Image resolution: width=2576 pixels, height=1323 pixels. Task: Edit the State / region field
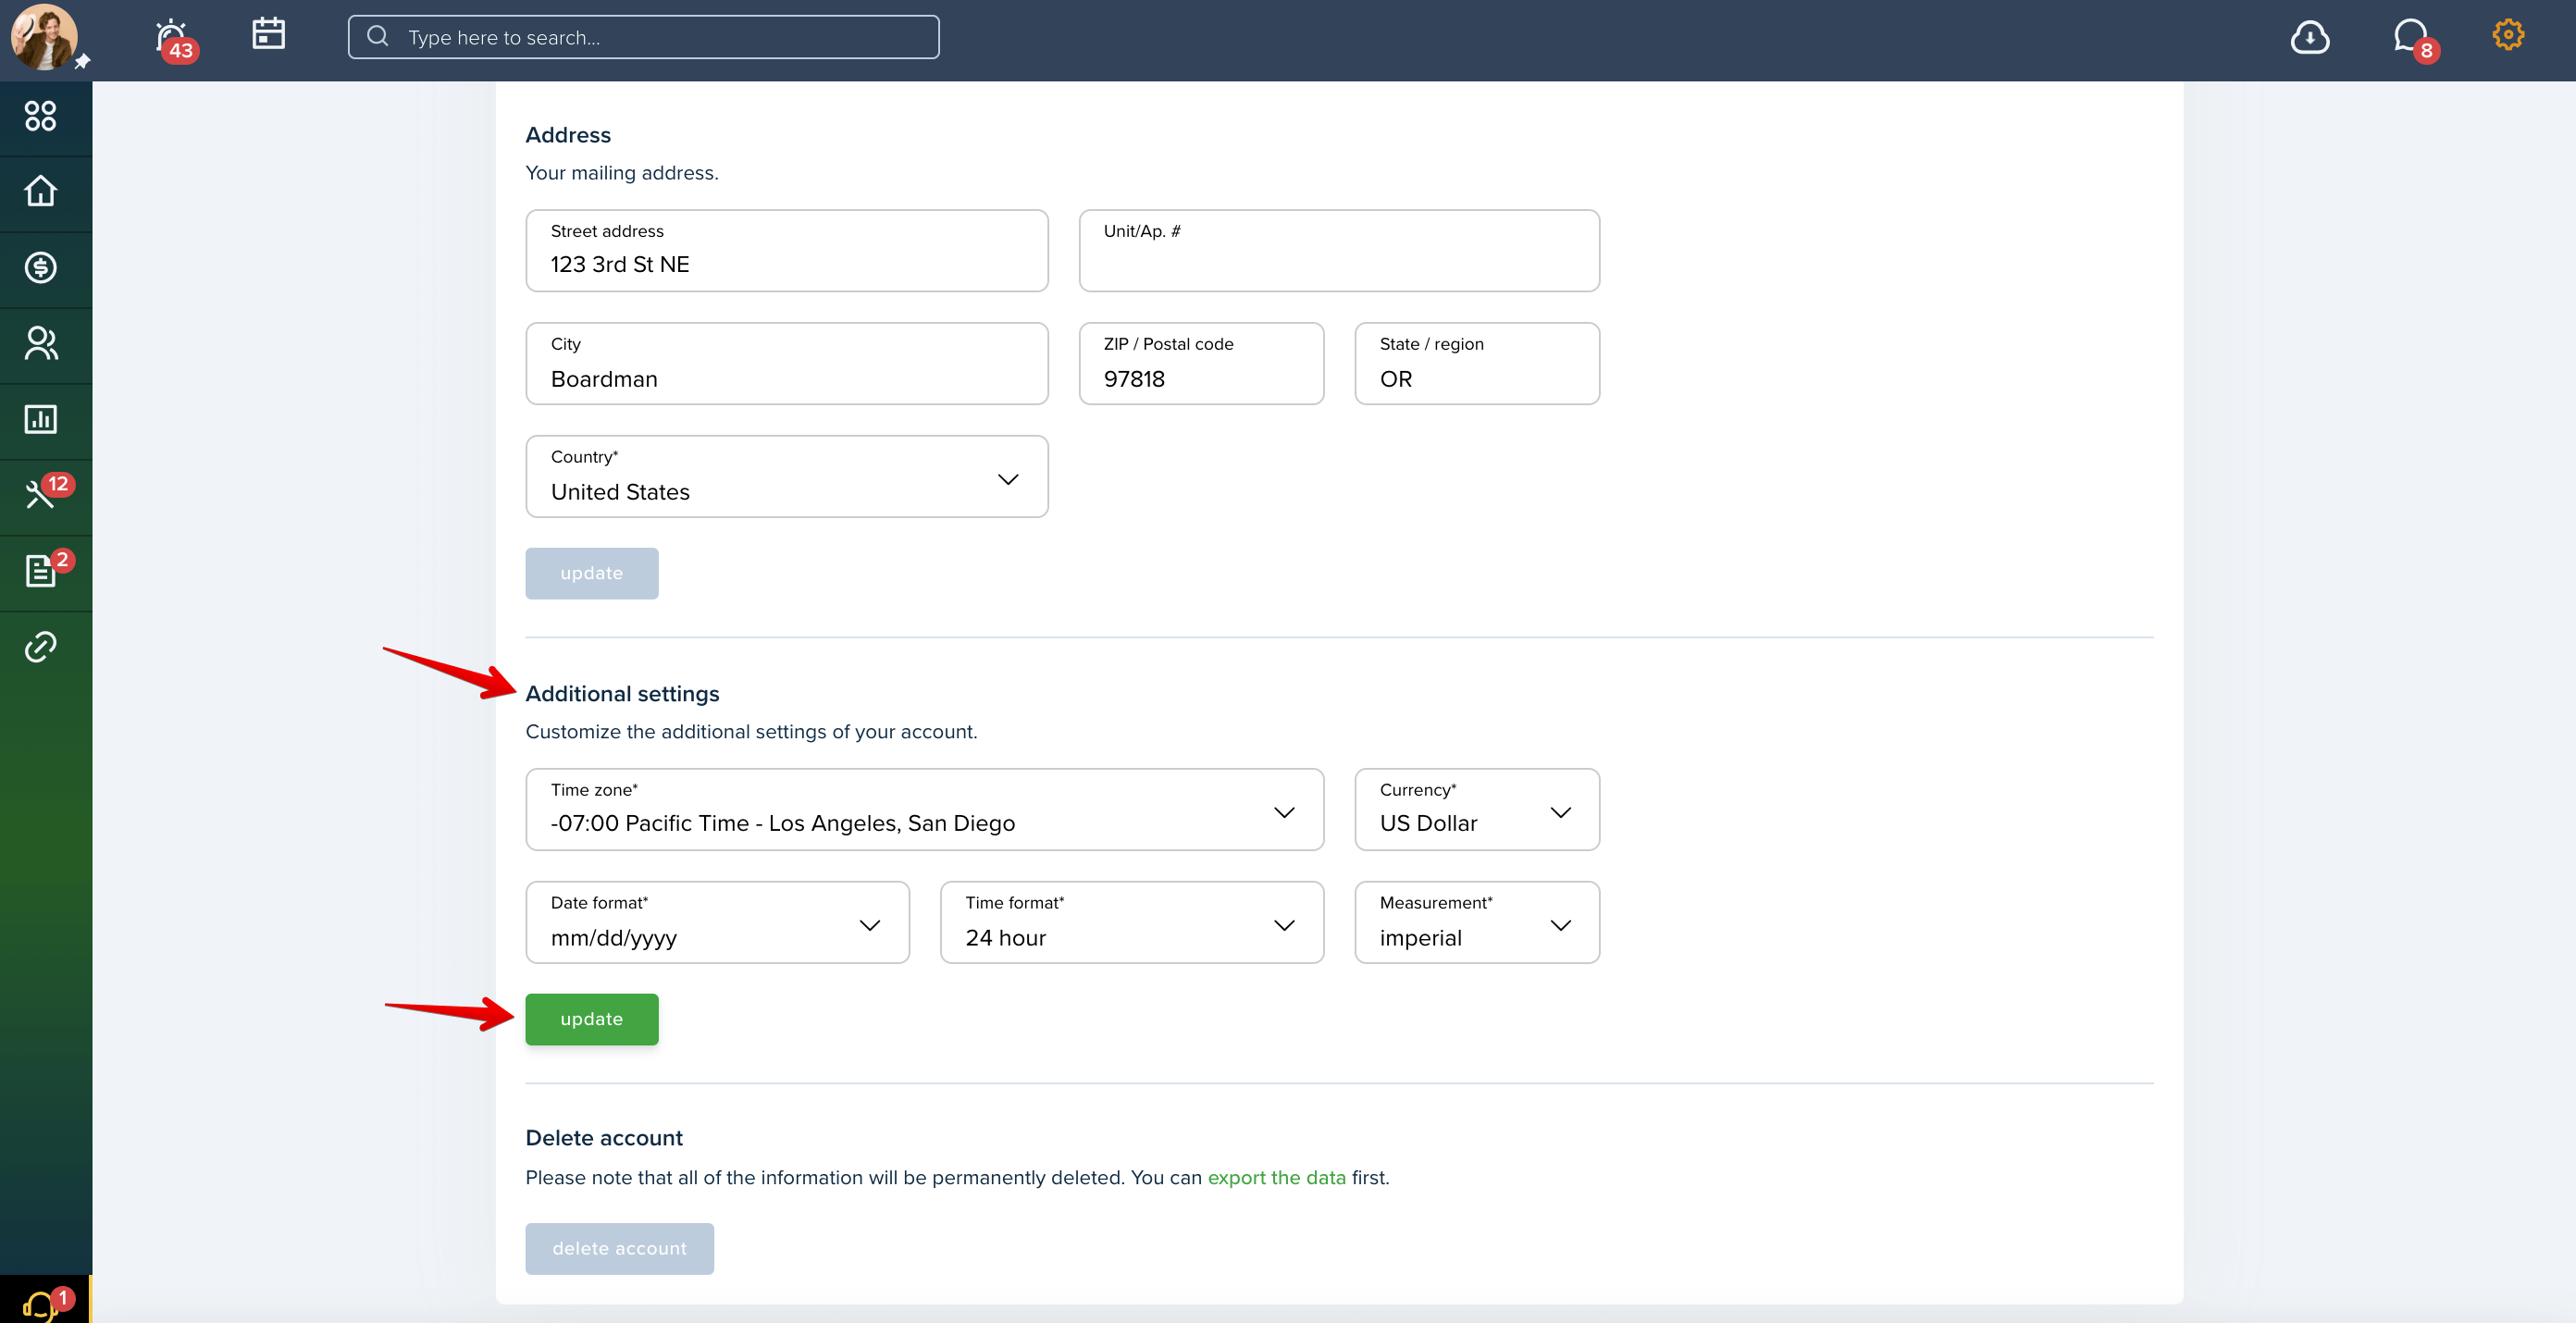pos(1477,364)
